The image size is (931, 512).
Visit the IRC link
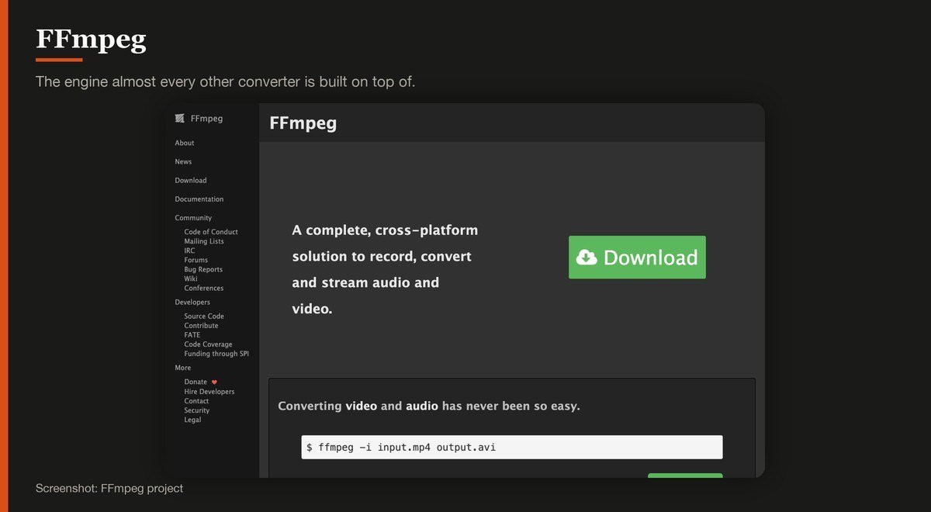point(189,251)
